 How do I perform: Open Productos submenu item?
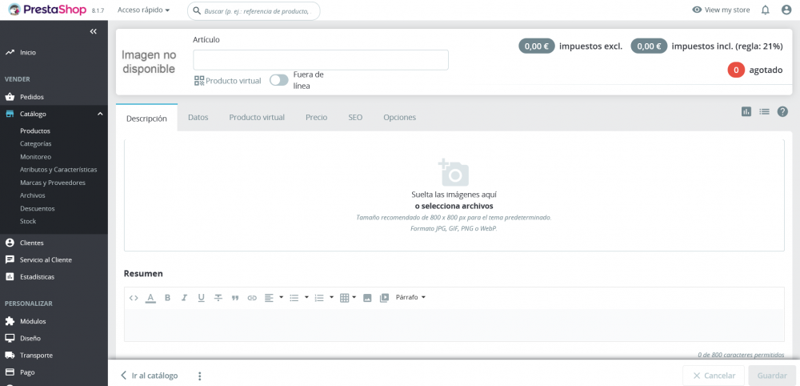[35, 131]
